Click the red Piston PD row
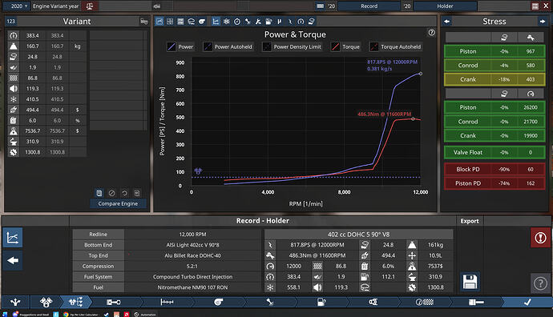Screen dimensions: 553x317 click(x=494, y=183)
